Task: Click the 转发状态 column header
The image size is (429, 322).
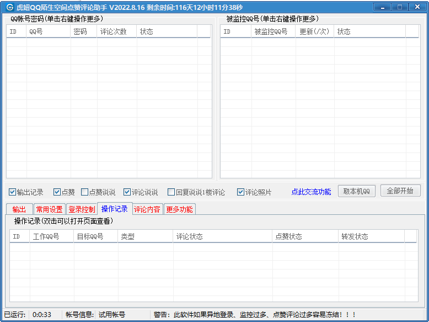Action: [x=372, y=236]
